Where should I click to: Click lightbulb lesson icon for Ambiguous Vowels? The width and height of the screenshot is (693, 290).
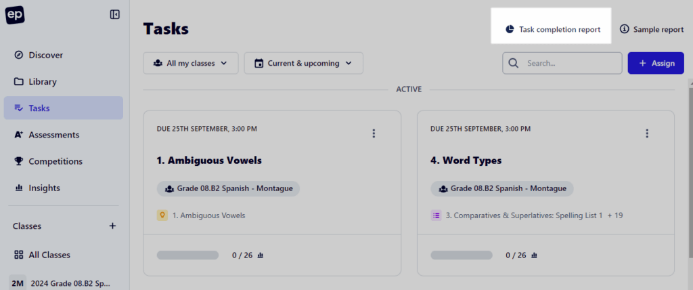pos(162,215)
